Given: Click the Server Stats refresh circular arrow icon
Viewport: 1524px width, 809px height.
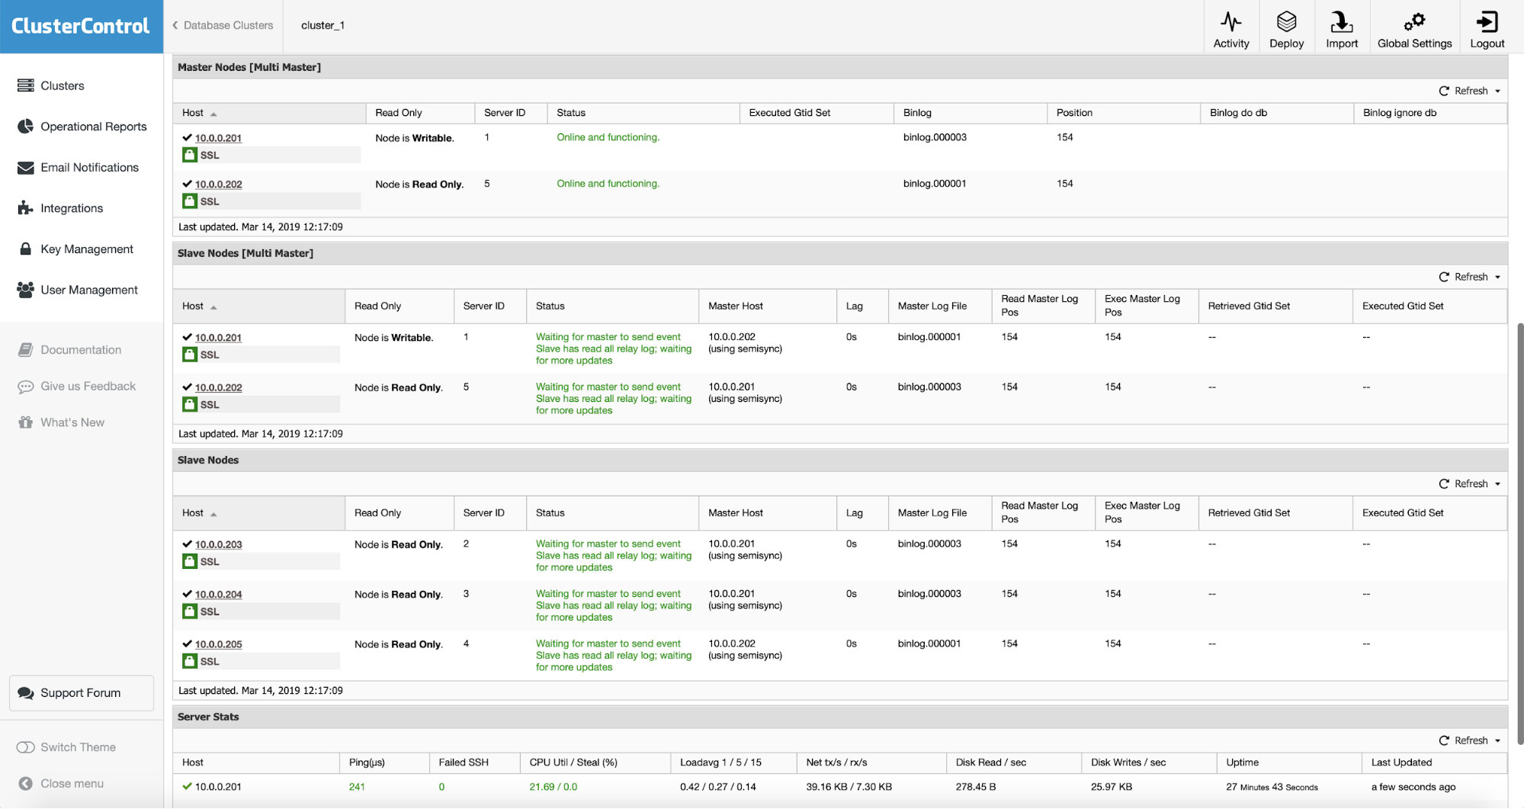Looking at the screenshot, I should click(1444, 740).
